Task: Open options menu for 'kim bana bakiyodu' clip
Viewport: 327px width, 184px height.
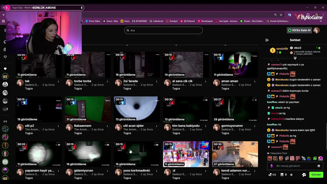Action: click(x=205, y=126)
